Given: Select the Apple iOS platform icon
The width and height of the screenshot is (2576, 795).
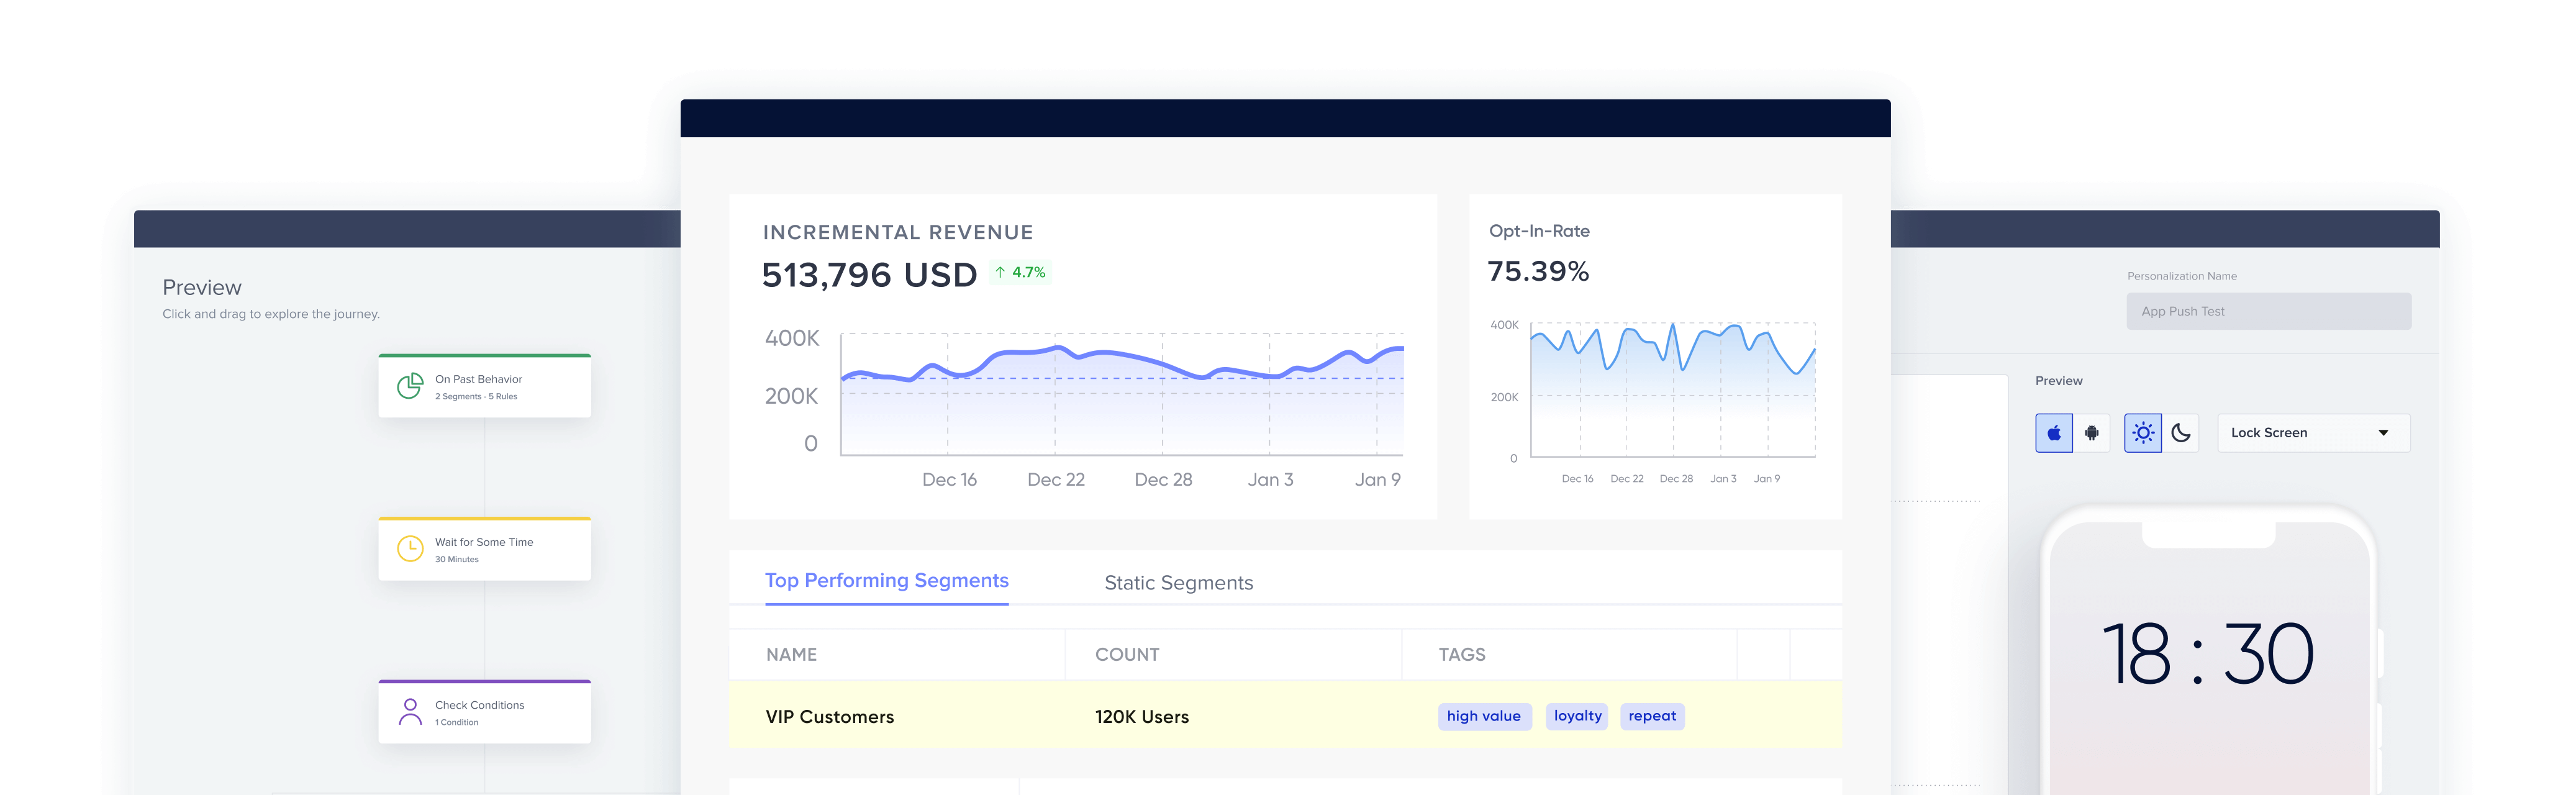Looking at the screenshot, I should click(2053, 433).
